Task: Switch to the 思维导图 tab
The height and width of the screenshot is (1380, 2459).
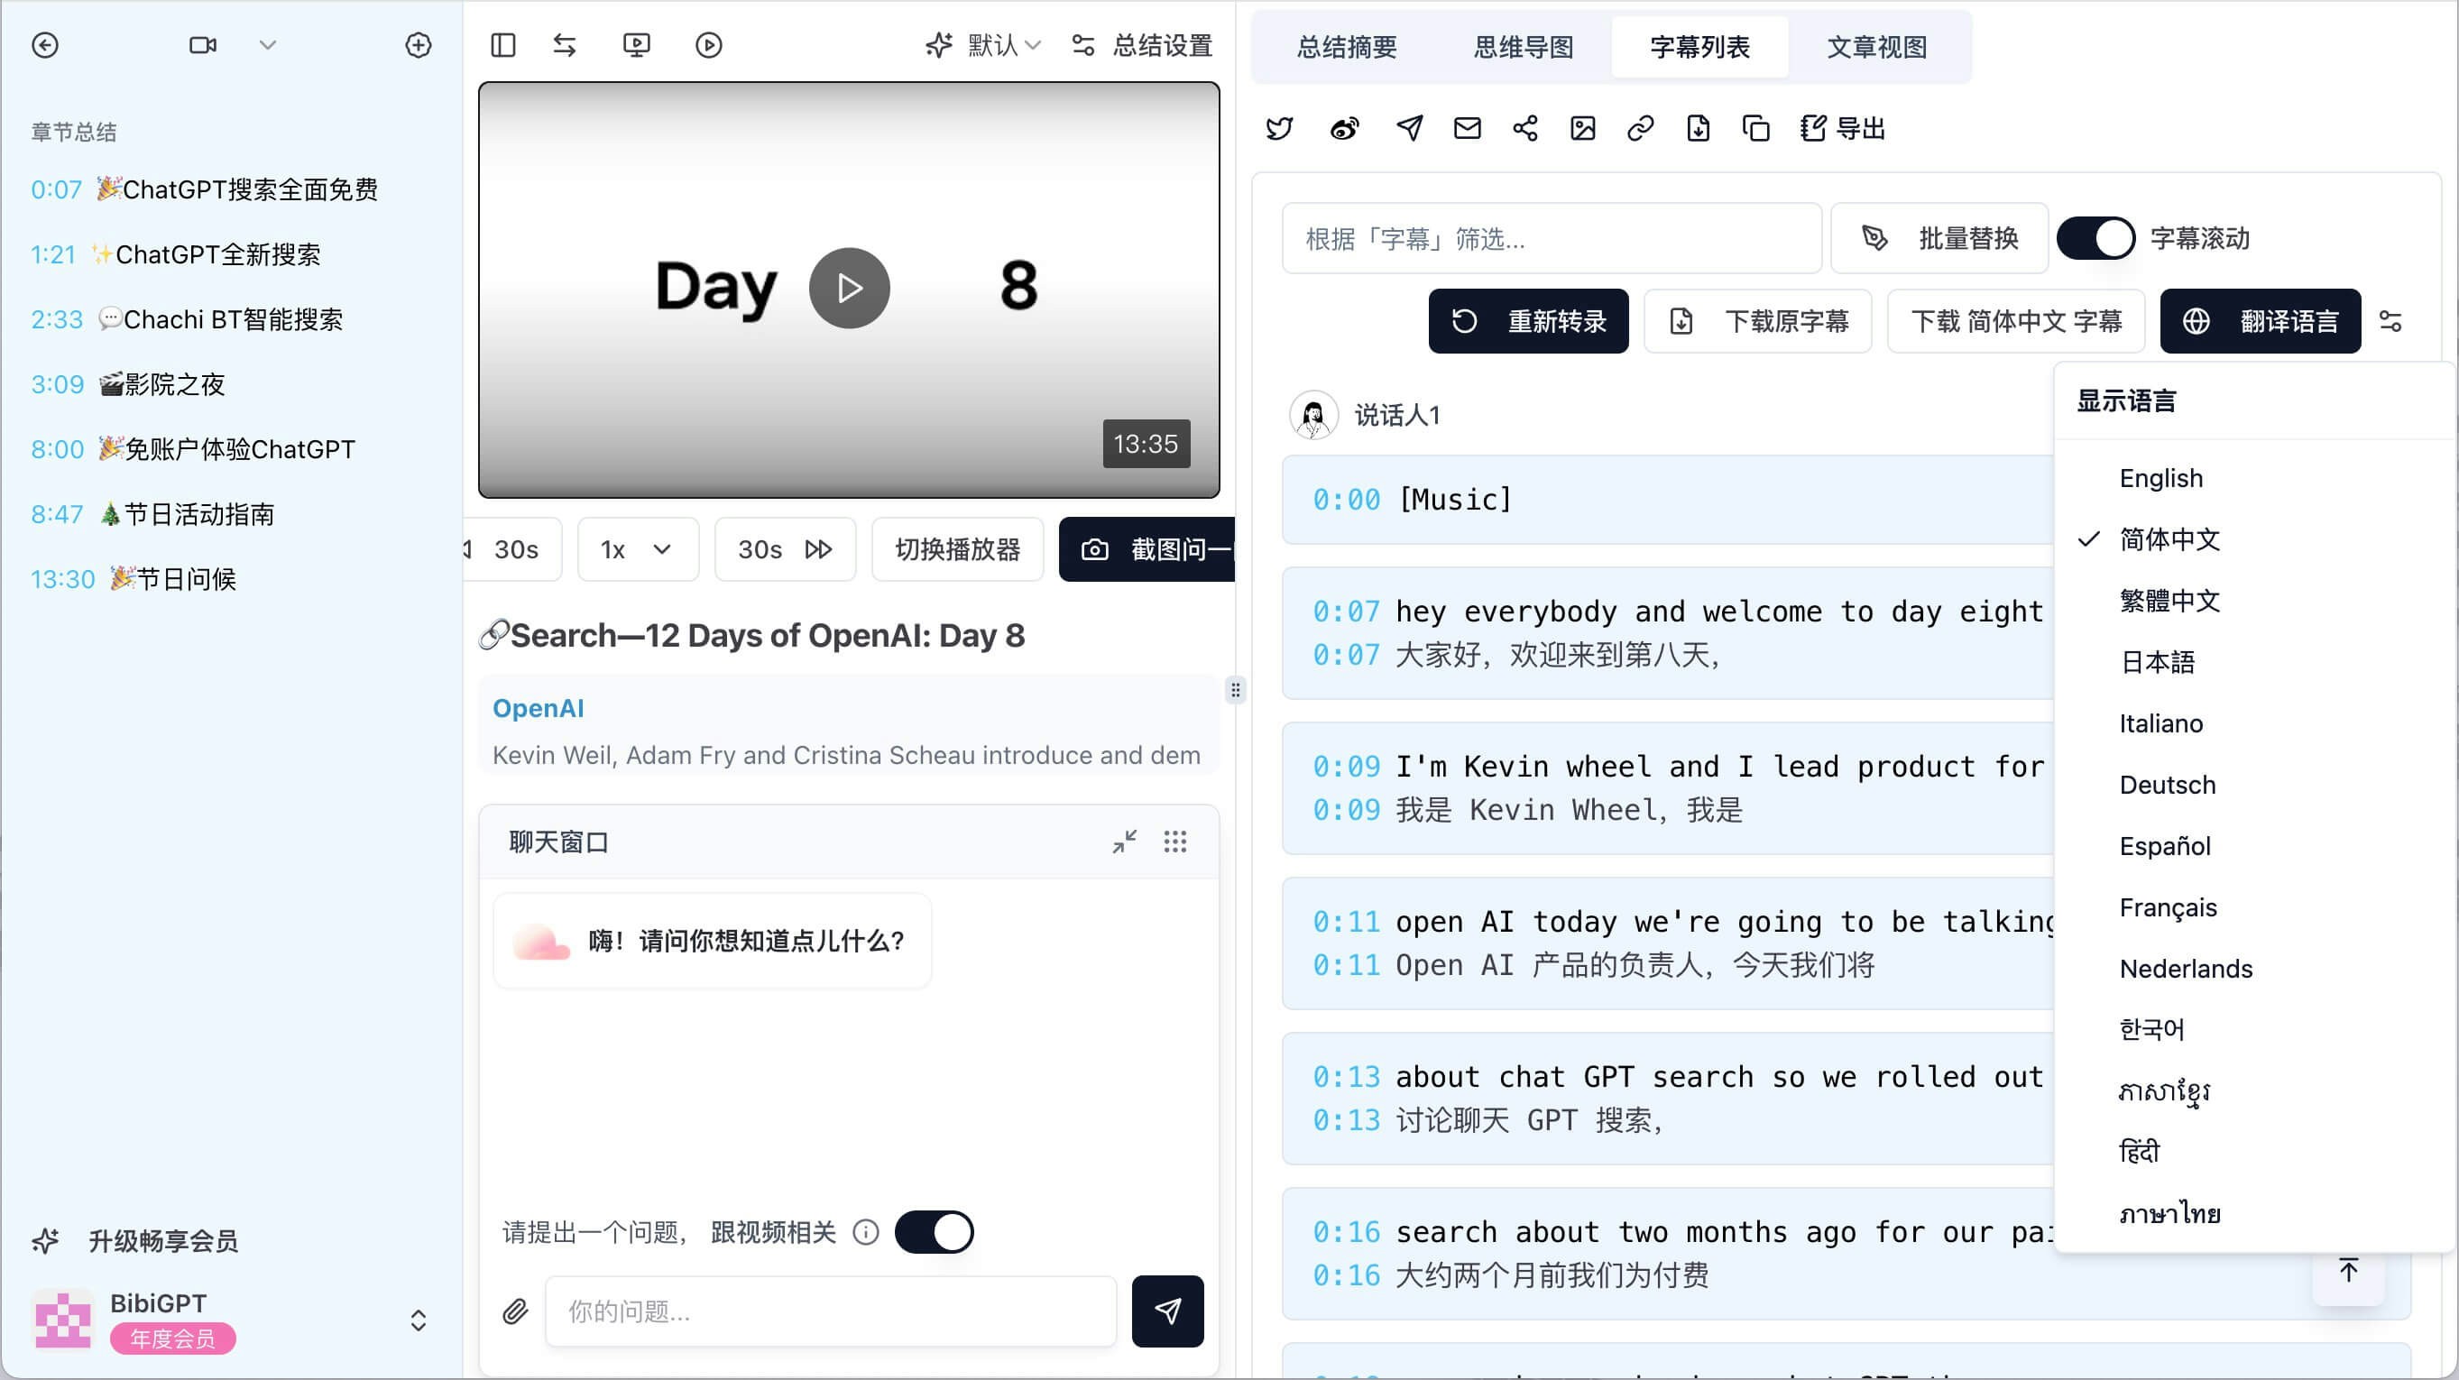Action: pyautogui.click(x=1524, y=47)
